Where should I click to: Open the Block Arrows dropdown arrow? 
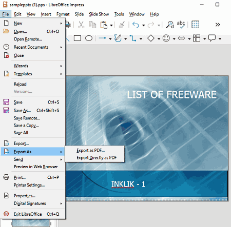click(x=189, y=39)
